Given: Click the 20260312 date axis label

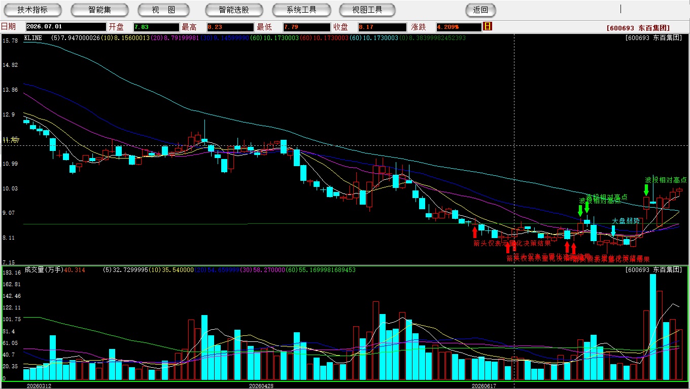Looking at the screenshot, I should point(39,386).
